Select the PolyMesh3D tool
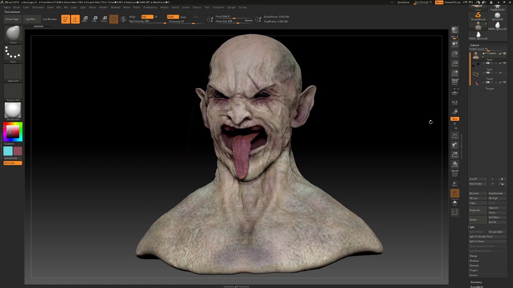 tap(497, 7)
